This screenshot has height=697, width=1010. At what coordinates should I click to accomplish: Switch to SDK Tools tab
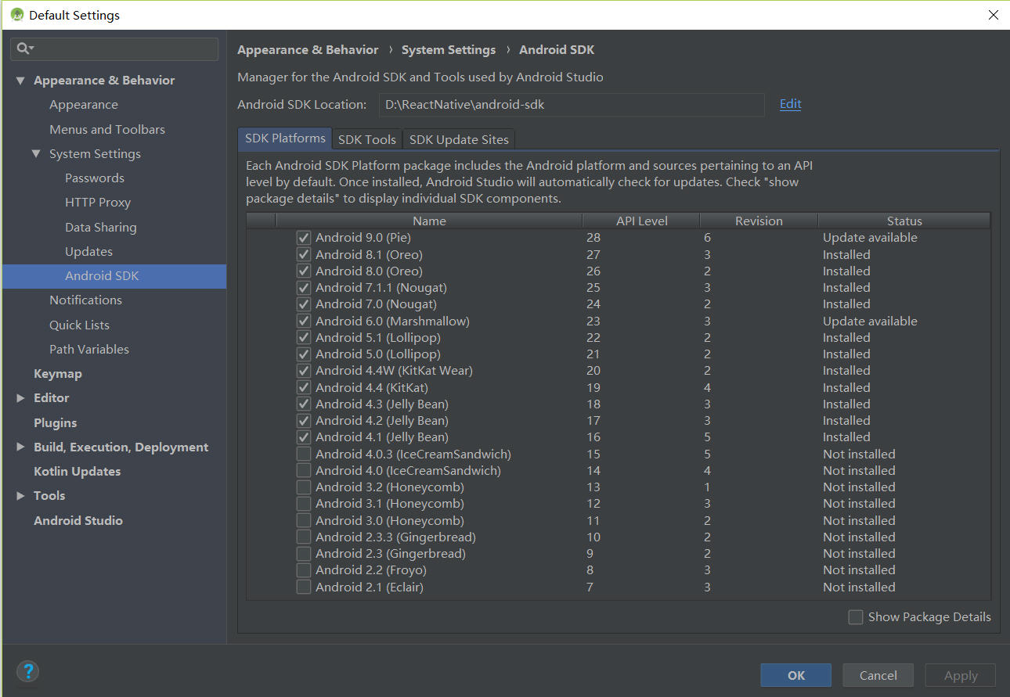[366, 139]
